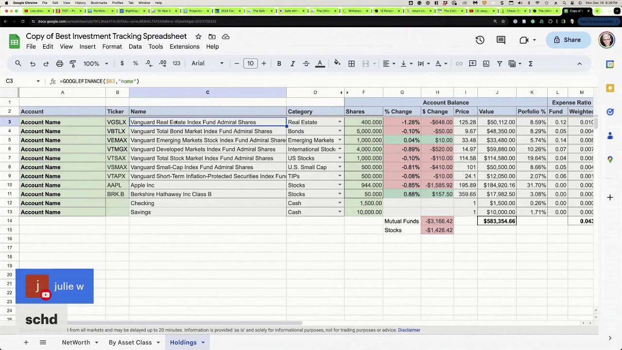This screenshot has width=622, height=350.
Task: Increase font size with plus button
Action: click(264, 64)
